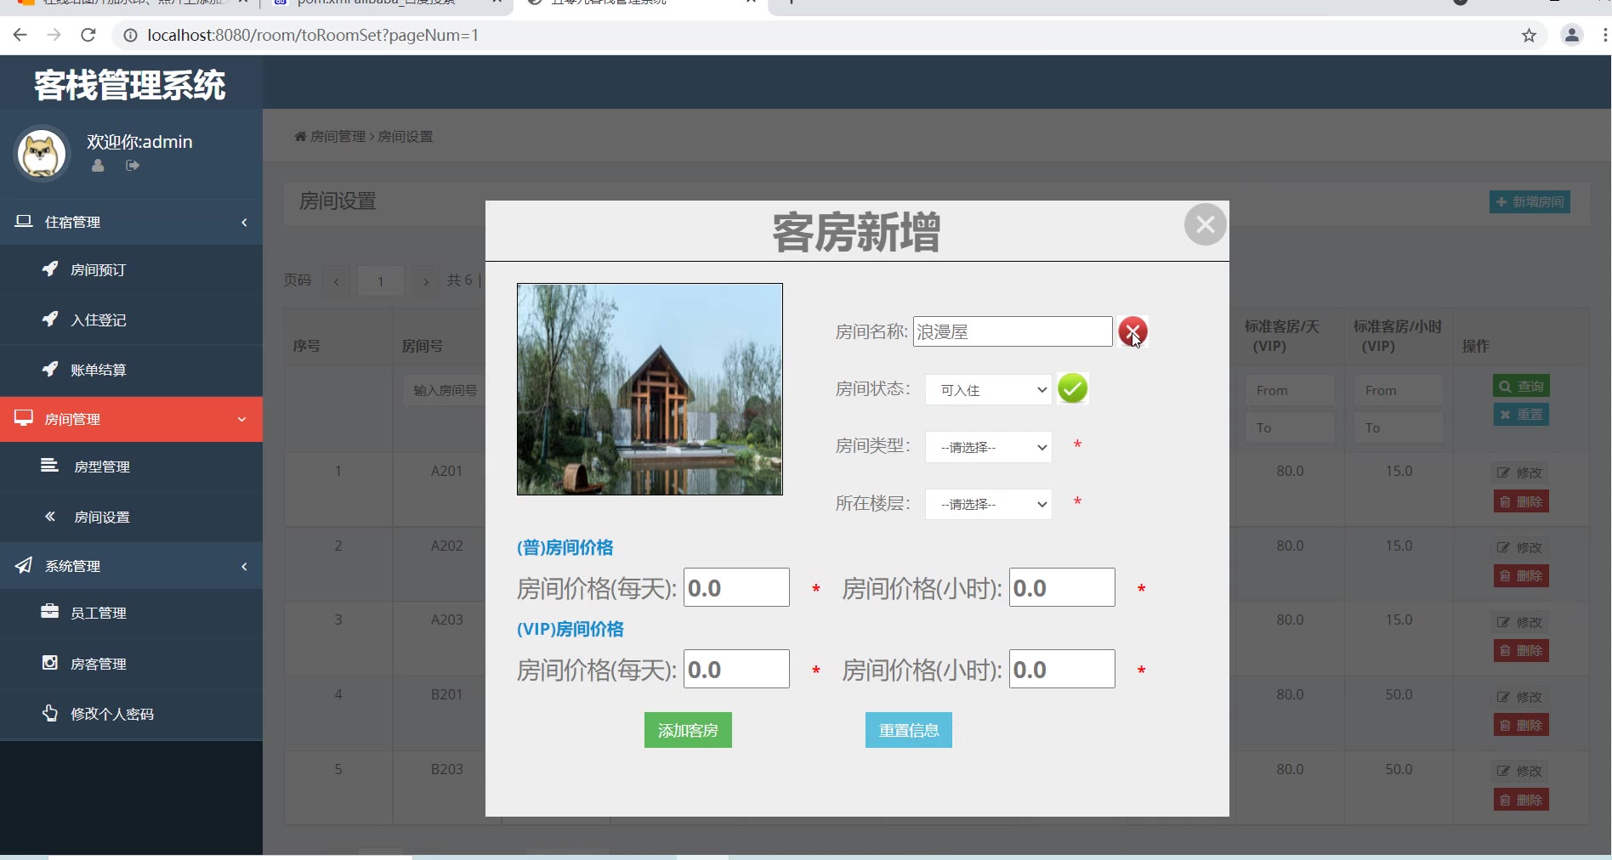Click the monitor icon beside 房间管理

tap(24, 418)
